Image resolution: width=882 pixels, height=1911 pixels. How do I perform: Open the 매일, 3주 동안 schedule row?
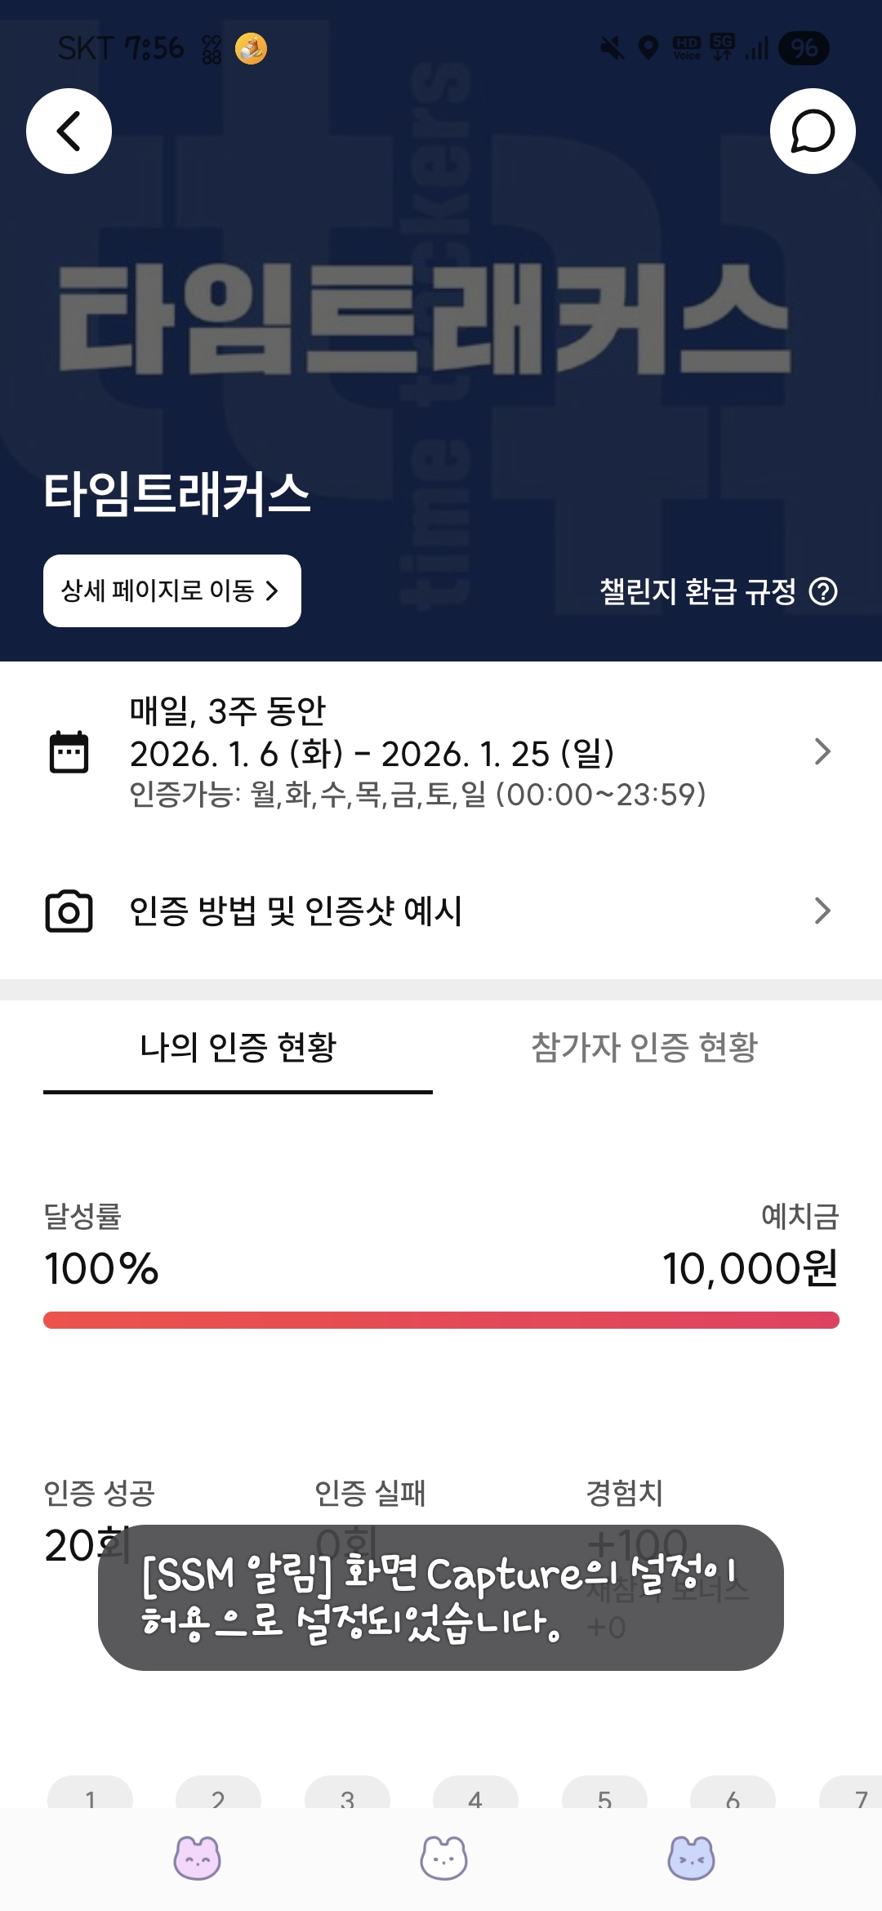[x=441, y=751]
